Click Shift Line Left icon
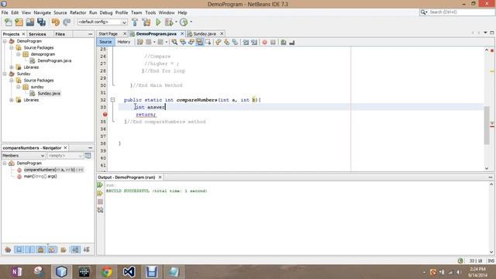Viewport: 496px width, 279px height. coord(246,42)
